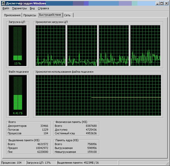The height and width of the screenshot is (166, 170).
Task: Click the third CPU load history graph
Action: pyautogui.click(x=114, y=46)
